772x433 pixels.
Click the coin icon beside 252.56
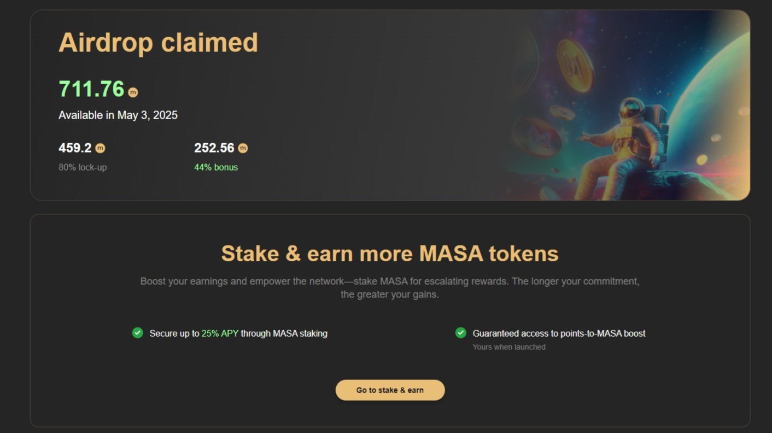[243, 148]
